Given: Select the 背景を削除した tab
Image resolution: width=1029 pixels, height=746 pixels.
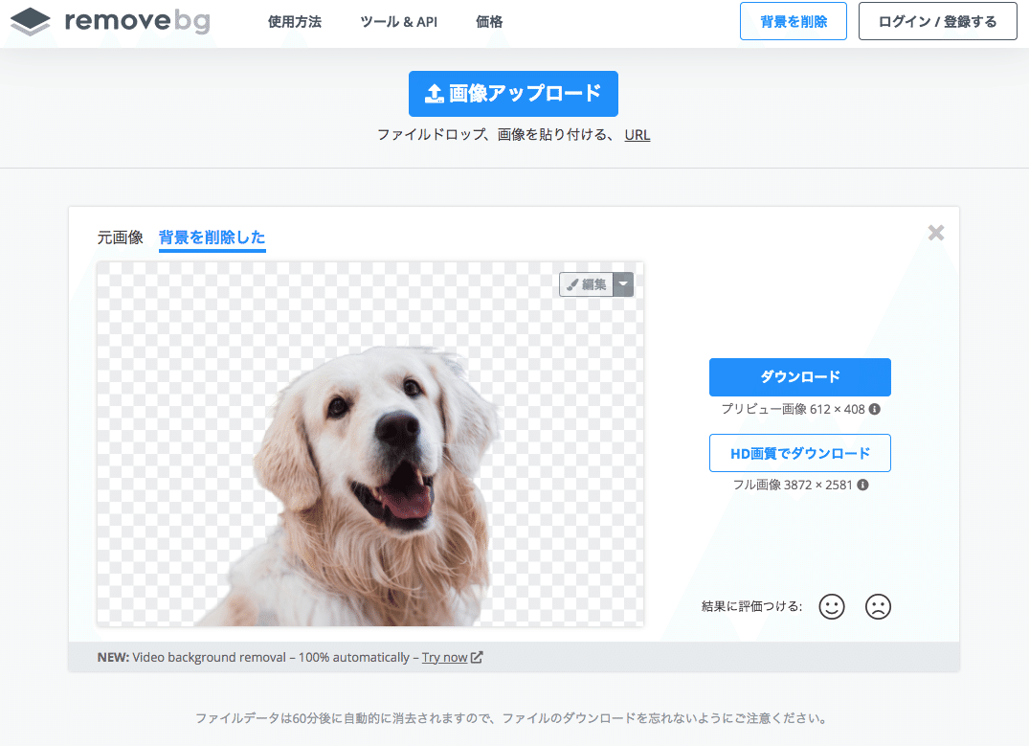Looking at the screenshot, I should click(x=212, y=237).
